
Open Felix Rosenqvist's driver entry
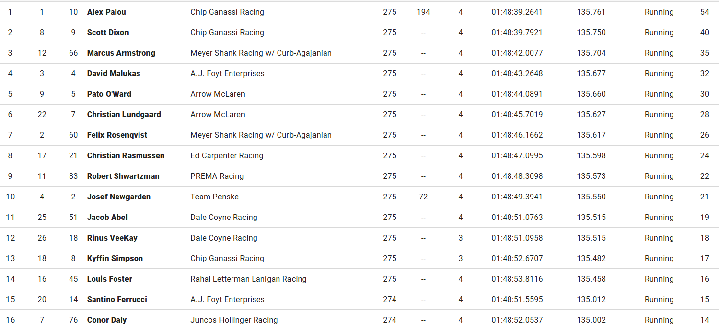(117, 135)
